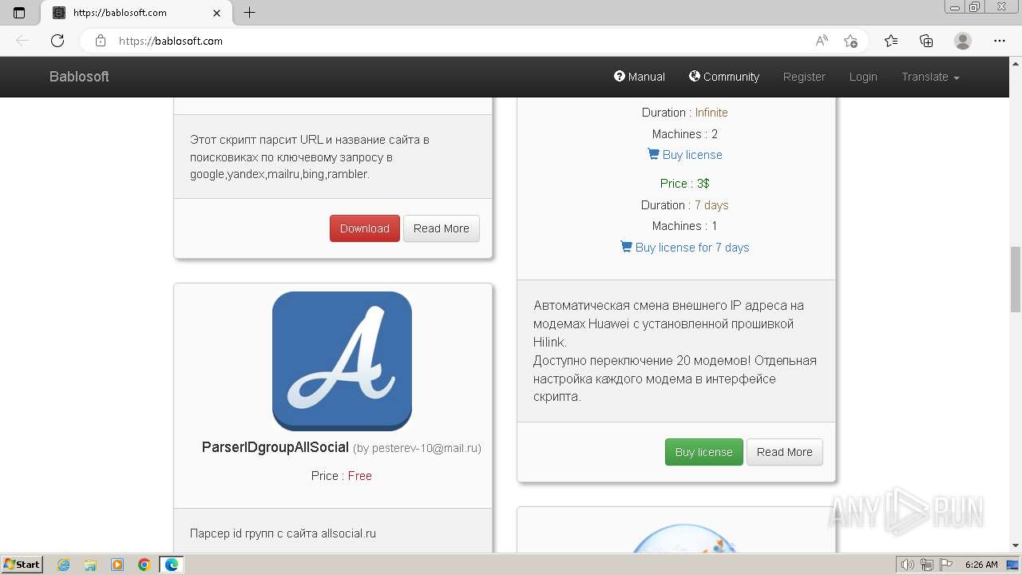Click the taskbar clock showing 6:26 AM
1022x575 pixels.
coord(981,565)
